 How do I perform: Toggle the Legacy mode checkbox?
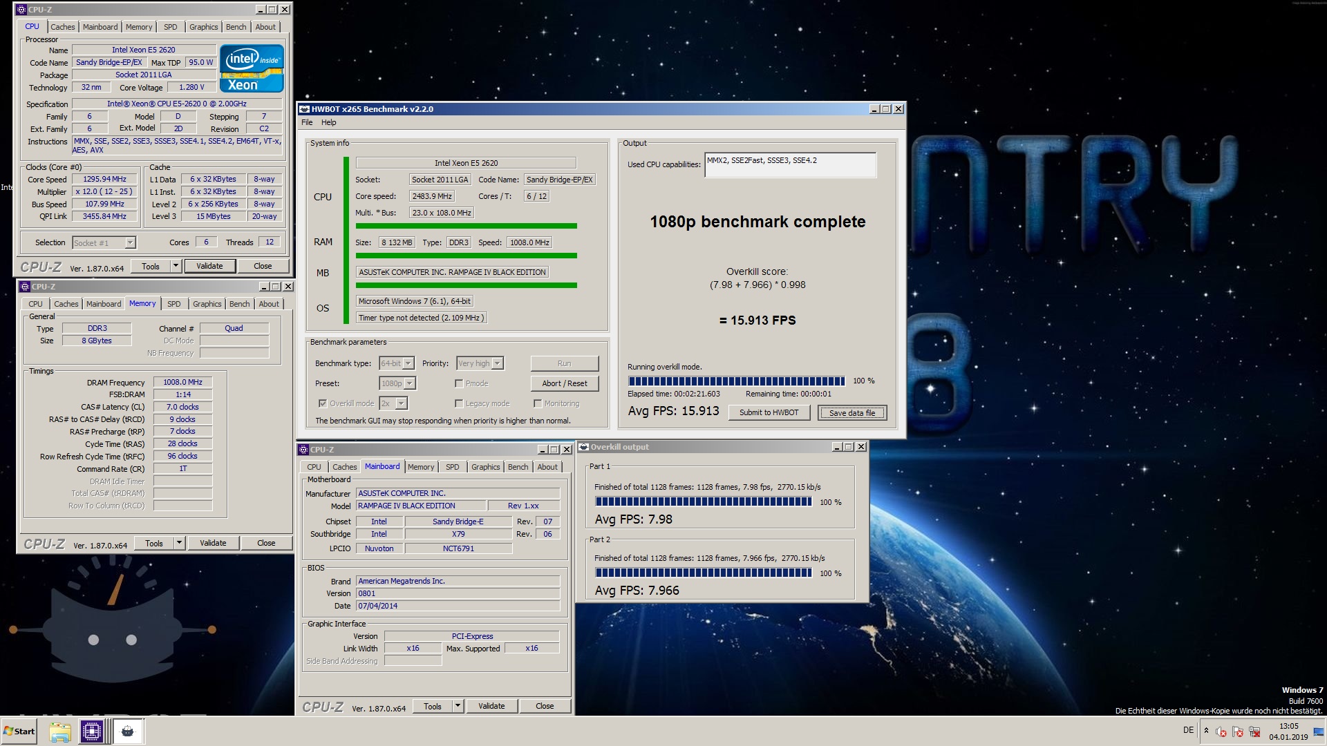459,403
